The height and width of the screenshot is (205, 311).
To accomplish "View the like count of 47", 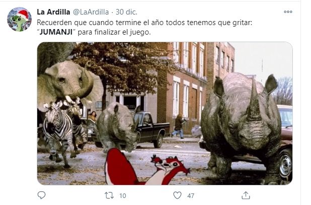I will tap(190, 195).
